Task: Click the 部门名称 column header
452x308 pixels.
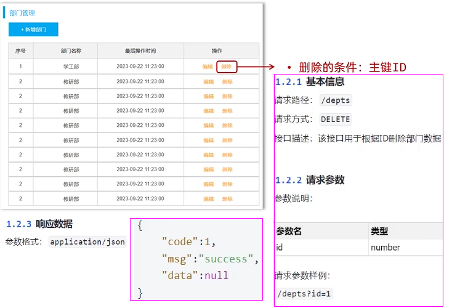Action: tap(71, 51)
